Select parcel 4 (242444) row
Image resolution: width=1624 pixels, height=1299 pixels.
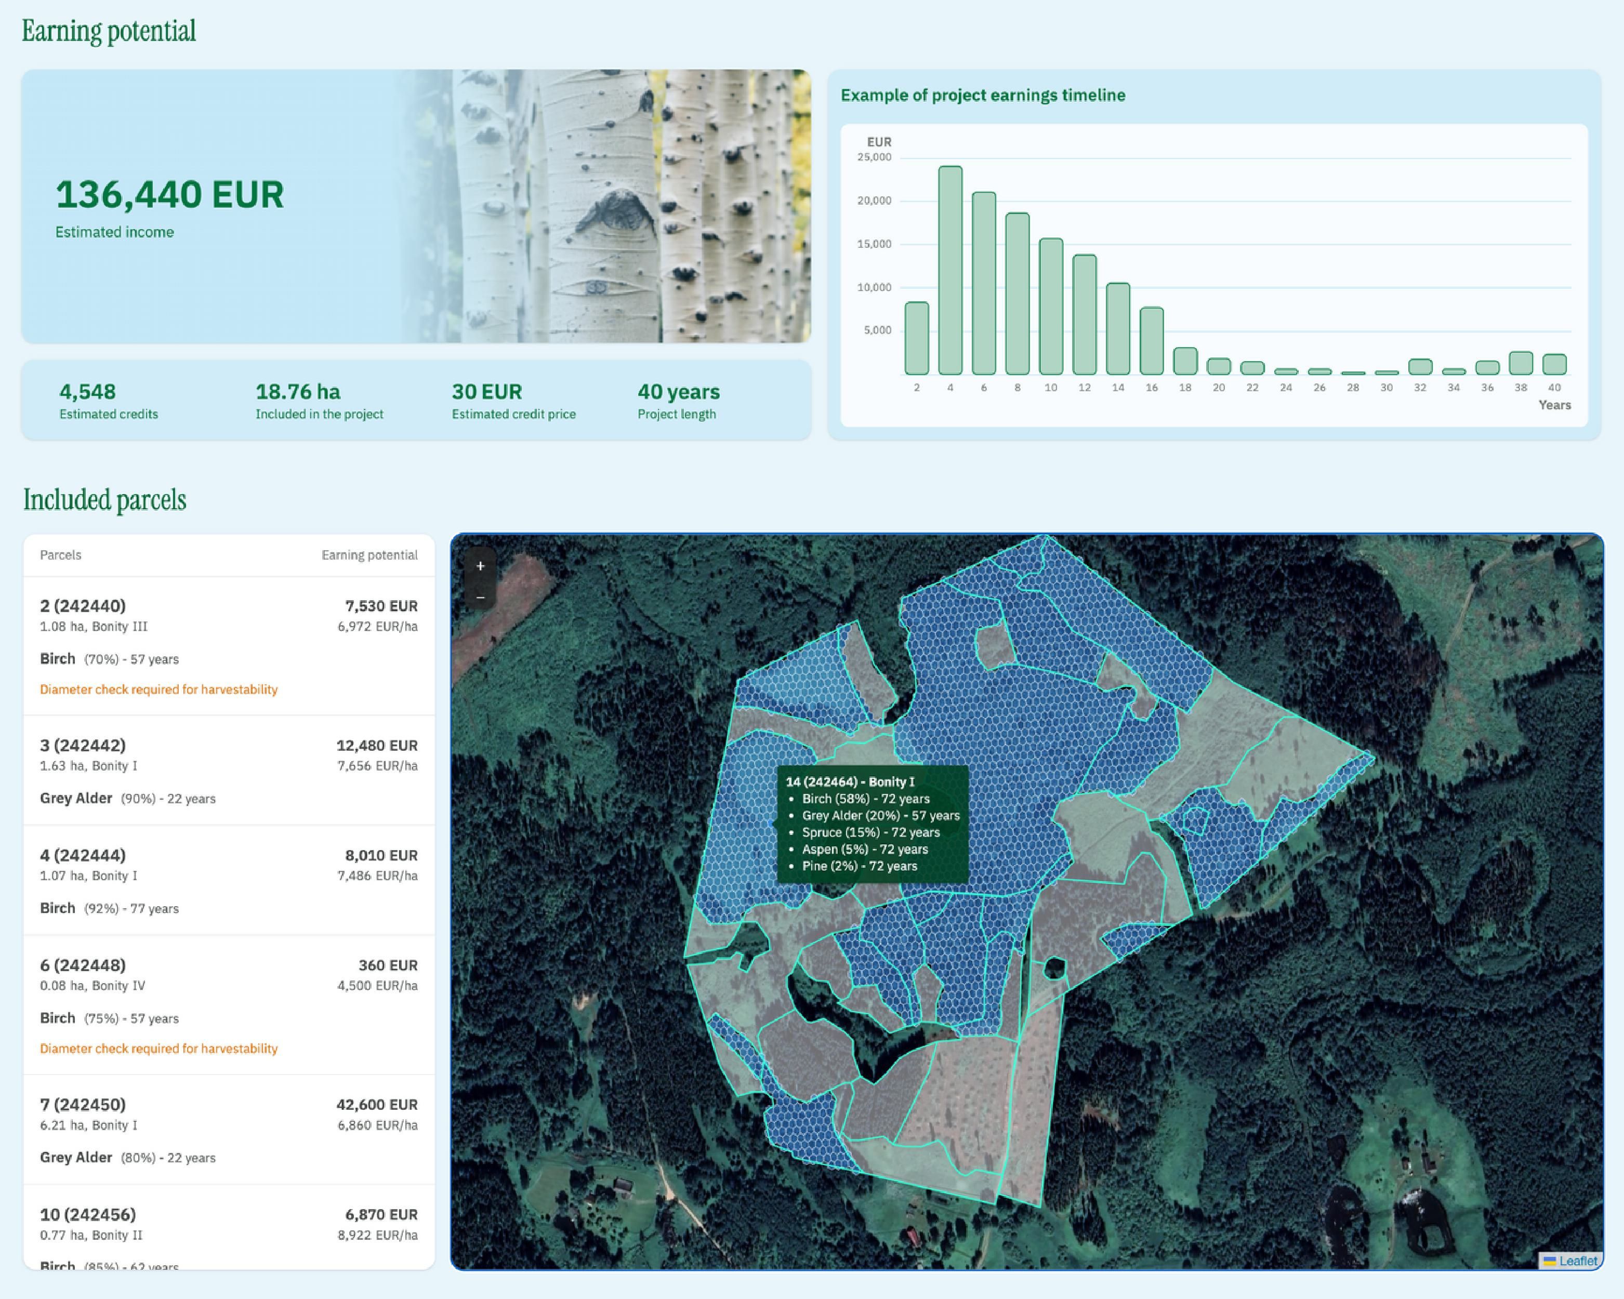[x=229, y=880]
